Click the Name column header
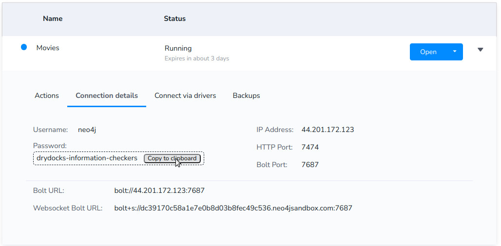501x246 pixels. pyautogui.click(x=53, y=19)
